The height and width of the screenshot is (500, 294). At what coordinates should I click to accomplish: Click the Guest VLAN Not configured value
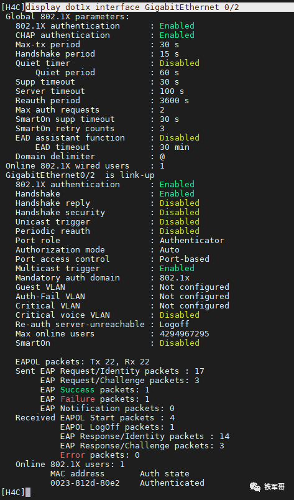coord(194,287)
